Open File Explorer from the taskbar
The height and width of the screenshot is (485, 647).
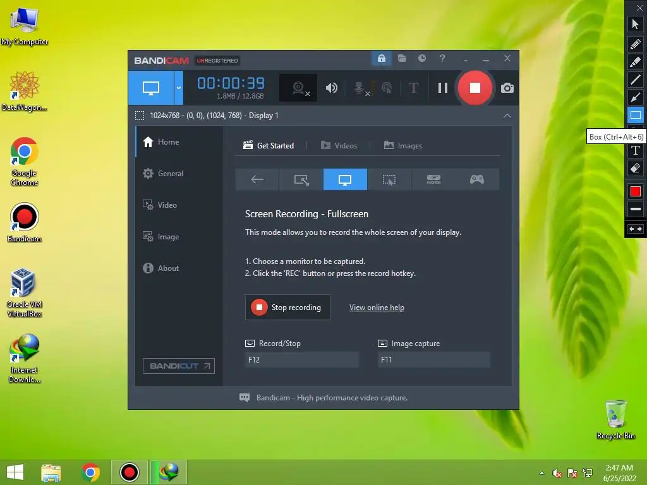(x=51, y=472)
